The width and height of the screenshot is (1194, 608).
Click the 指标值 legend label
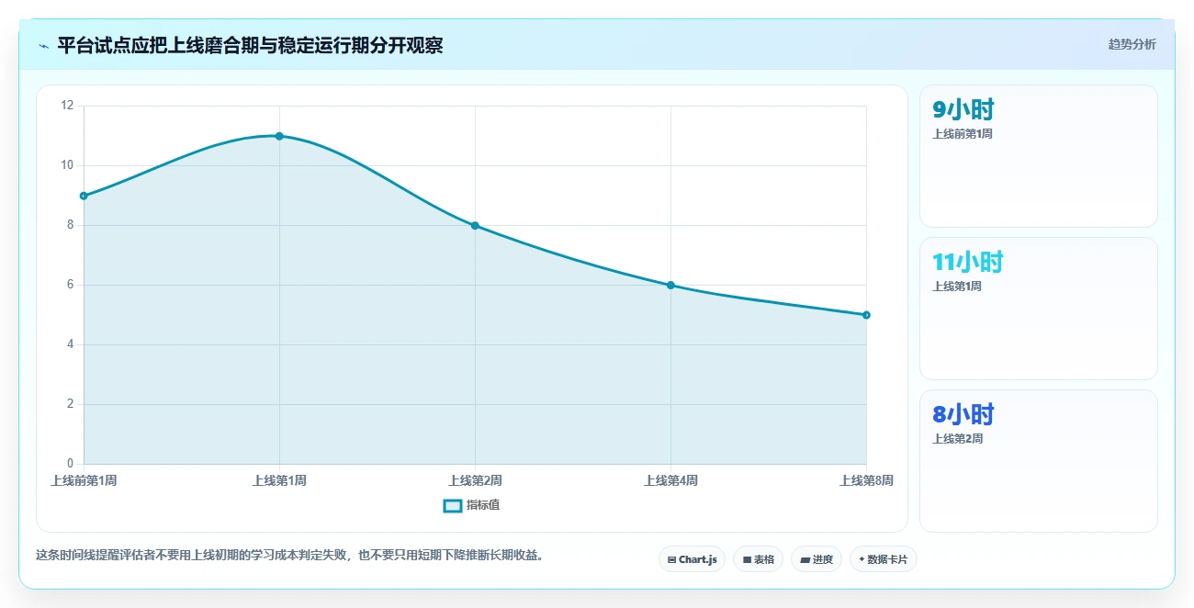pyautogui.click(x=483, y=505)
